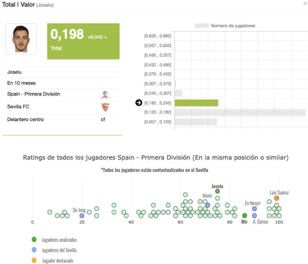
Task: Click the blue De Jong data point
Action: click(82, 216)
